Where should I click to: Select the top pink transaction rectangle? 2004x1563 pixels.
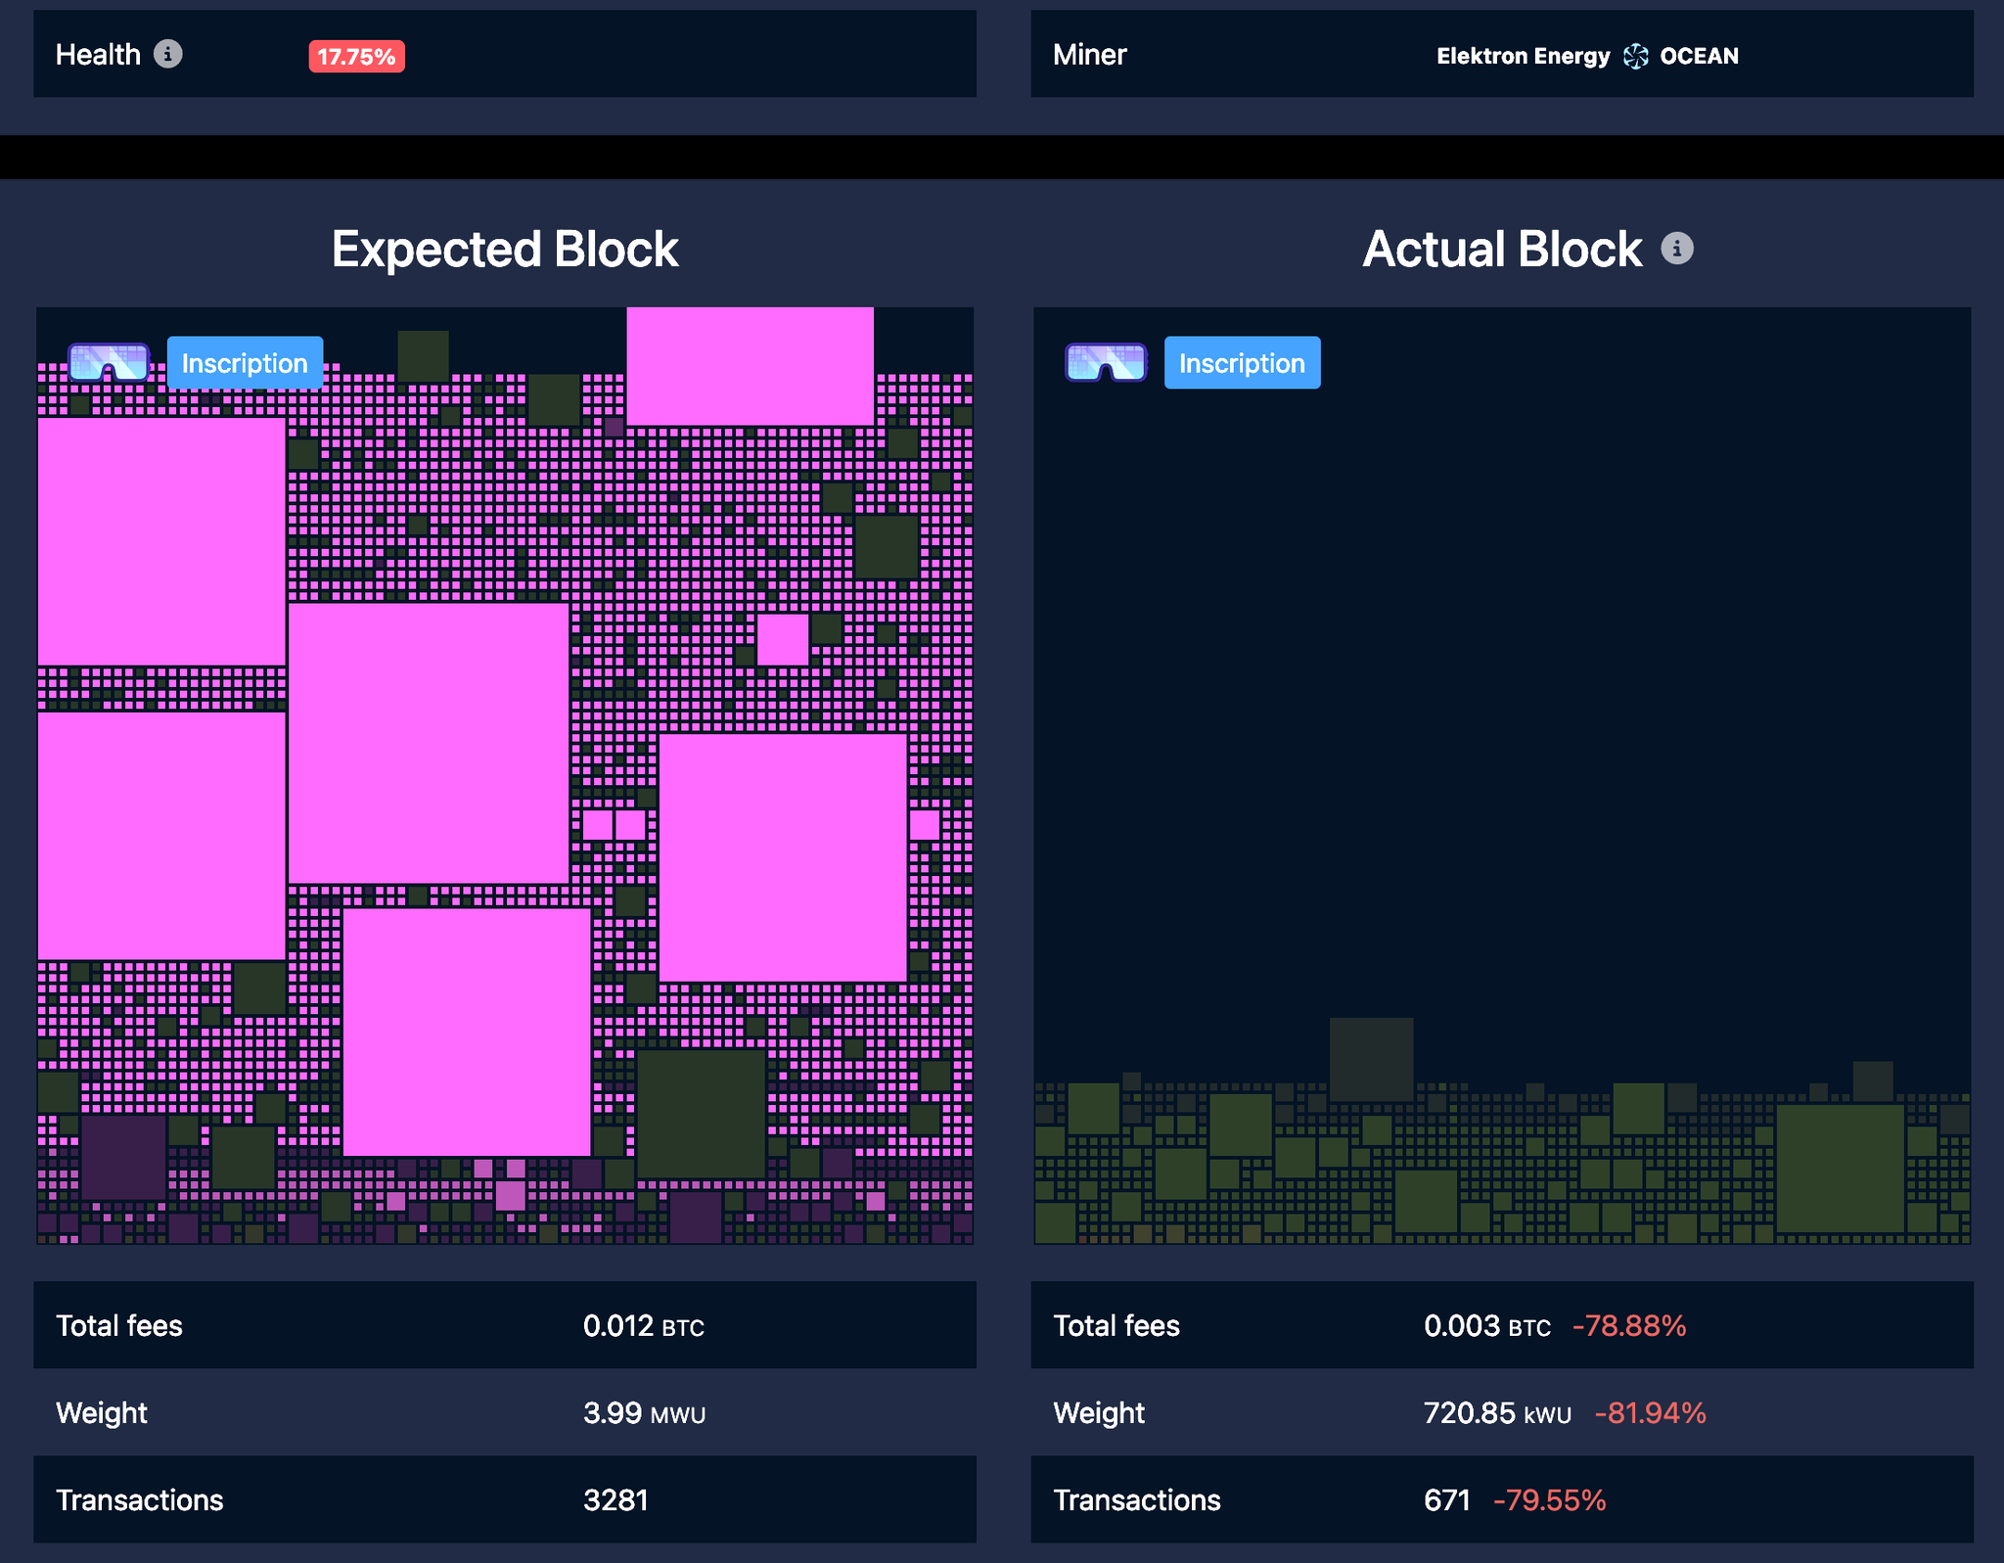coord(750,365)
